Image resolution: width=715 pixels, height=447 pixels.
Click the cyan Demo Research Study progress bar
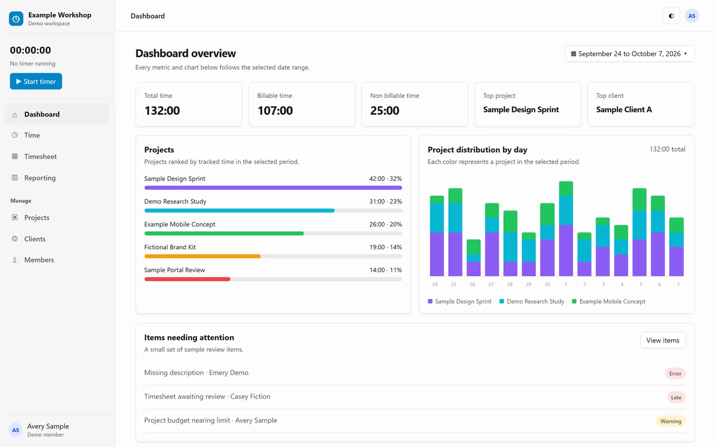pyautogui.click(x=239, y=211)
